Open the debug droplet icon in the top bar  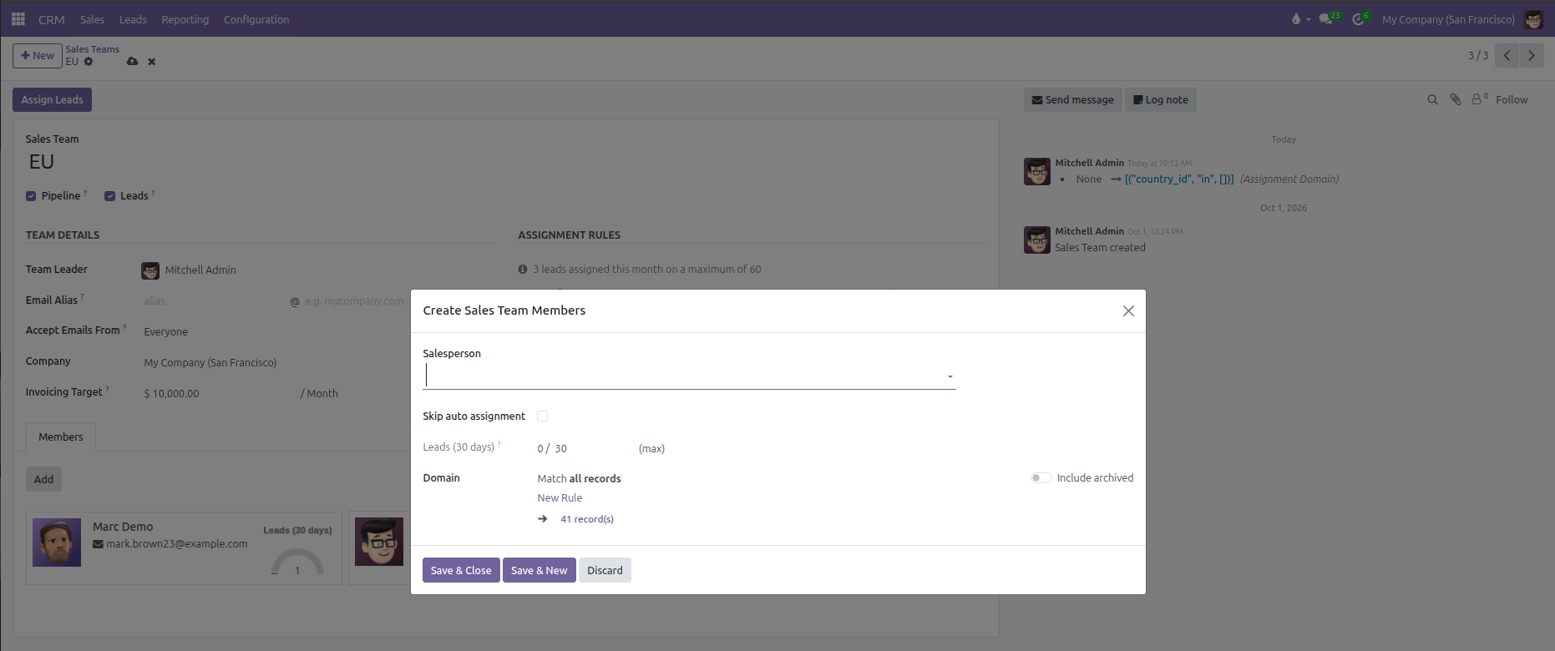1296,18
